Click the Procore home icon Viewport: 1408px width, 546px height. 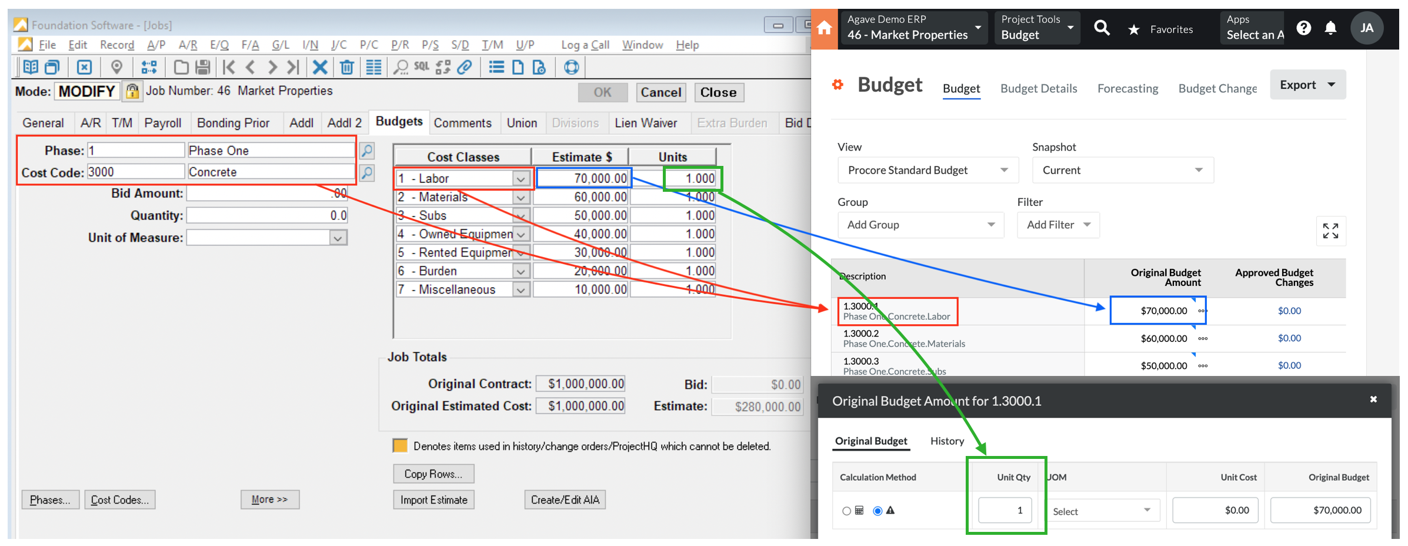click(825, 28)
